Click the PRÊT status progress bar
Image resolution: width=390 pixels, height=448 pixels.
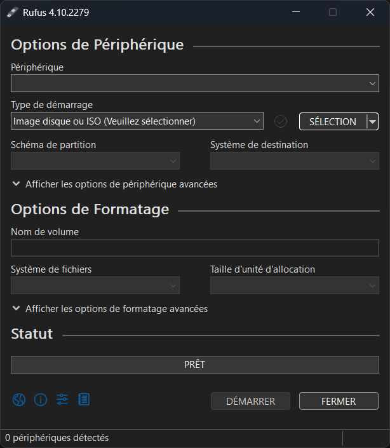[x=195, y=365]
